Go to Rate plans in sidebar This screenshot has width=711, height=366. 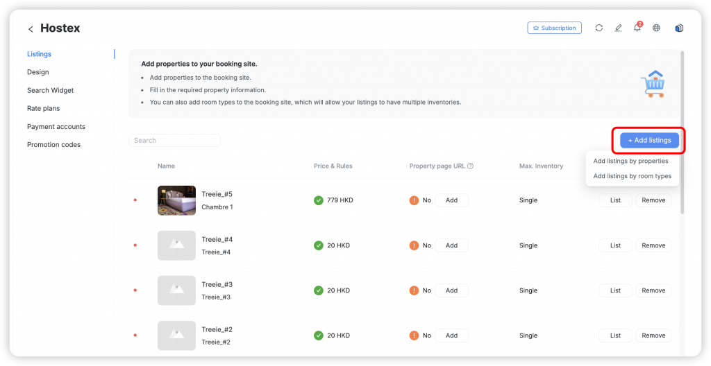pos(44,108)
